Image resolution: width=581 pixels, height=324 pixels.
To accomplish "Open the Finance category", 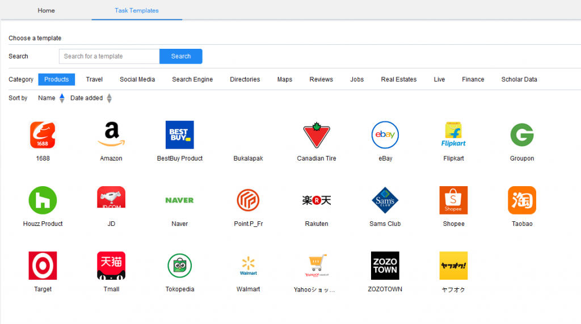I will [473, 79].
